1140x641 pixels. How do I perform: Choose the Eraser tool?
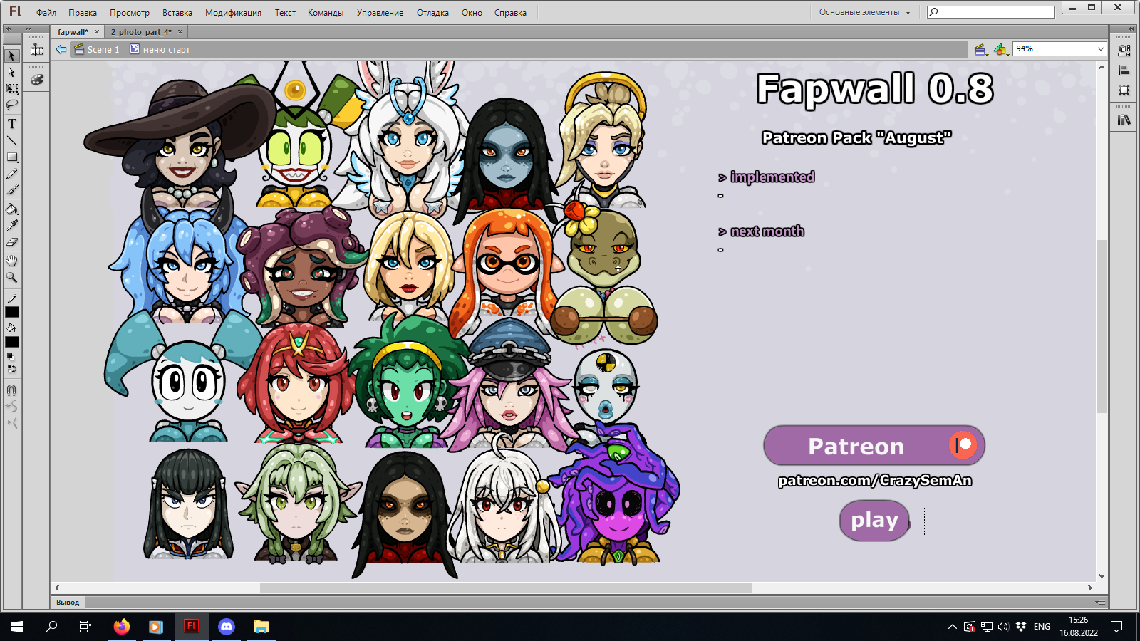tap(11, 242)
